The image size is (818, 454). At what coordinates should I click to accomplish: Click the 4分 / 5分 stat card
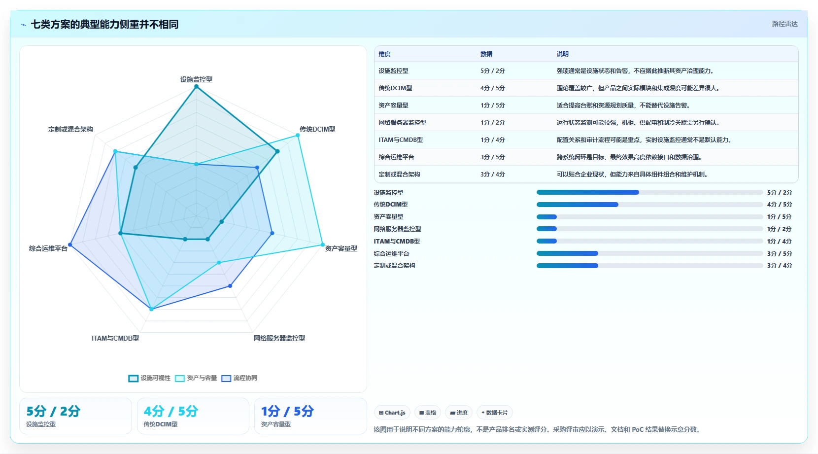point(193,416)
